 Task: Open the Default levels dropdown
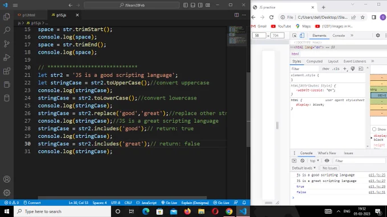pos(303,168)
